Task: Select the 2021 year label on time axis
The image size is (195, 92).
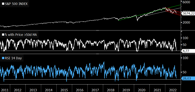Action: click(157, 90)
